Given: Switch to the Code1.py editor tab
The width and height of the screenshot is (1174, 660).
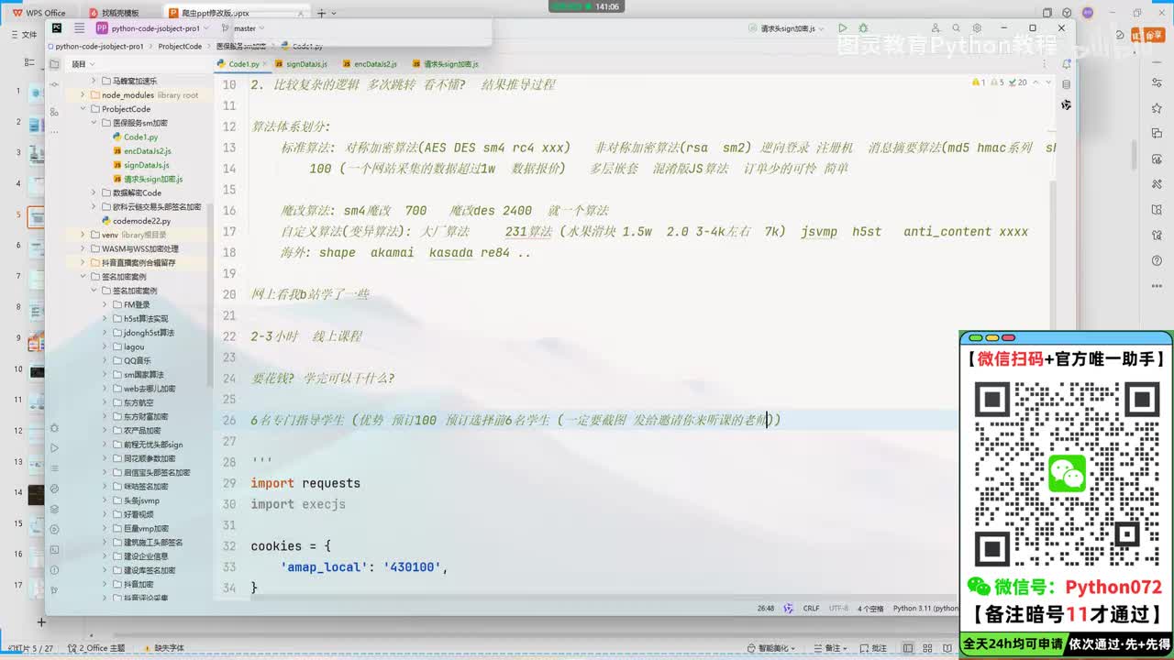Looking at the screenshot, I should tap(243, 64).
